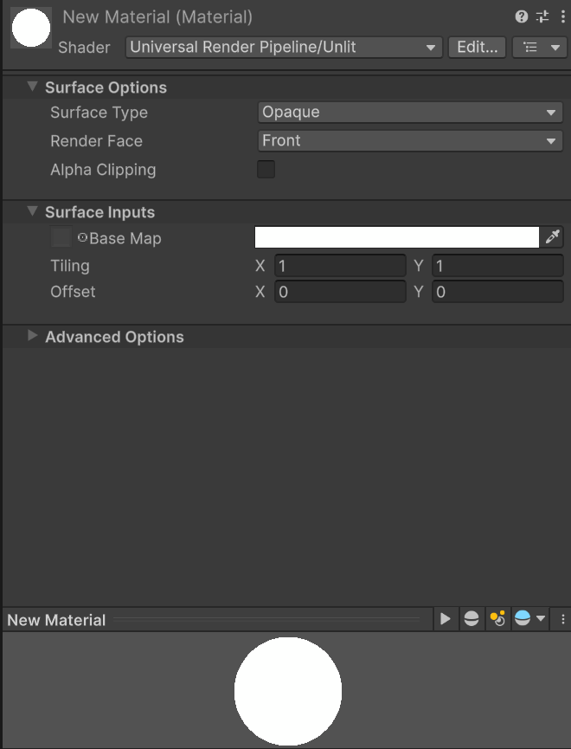The height and width of the screenshot is (749, 571).
Task: Open the Shader dropdown Universal Render Pipeline/Unlit
Action: point(284,48)
